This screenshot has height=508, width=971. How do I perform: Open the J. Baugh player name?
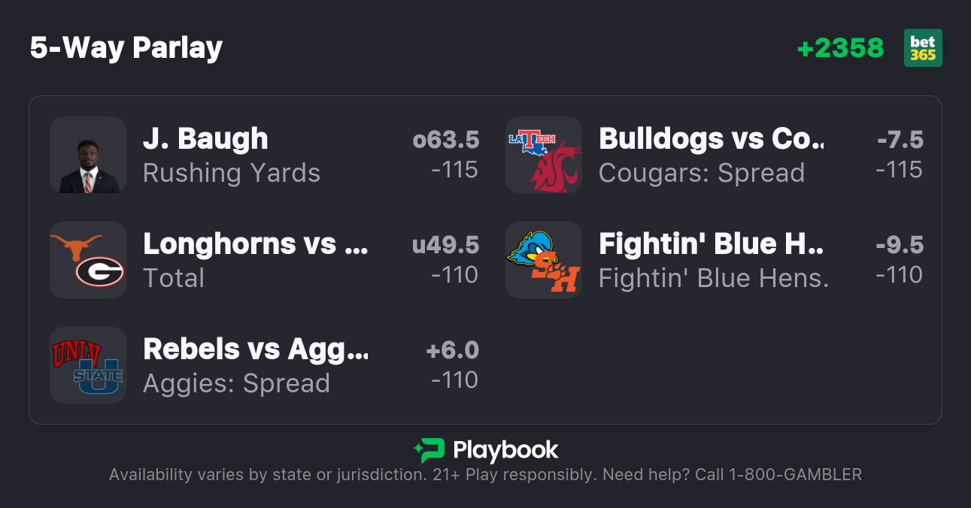click(x=205, y=139)
